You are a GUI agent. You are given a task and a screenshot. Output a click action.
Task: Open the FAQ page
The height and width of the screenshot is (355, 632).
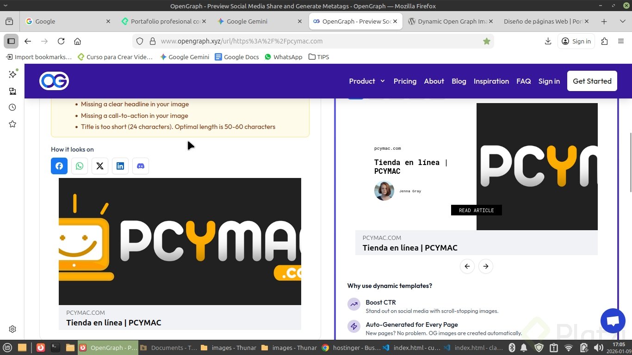[x=524, y=81]
